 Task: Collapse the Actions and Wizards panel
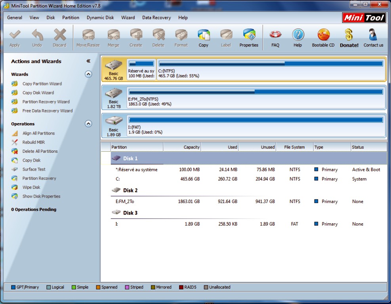point(88,61)
